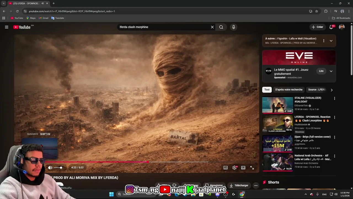
Task: Bookmark this page with star icon
Action: coord(317,11)
